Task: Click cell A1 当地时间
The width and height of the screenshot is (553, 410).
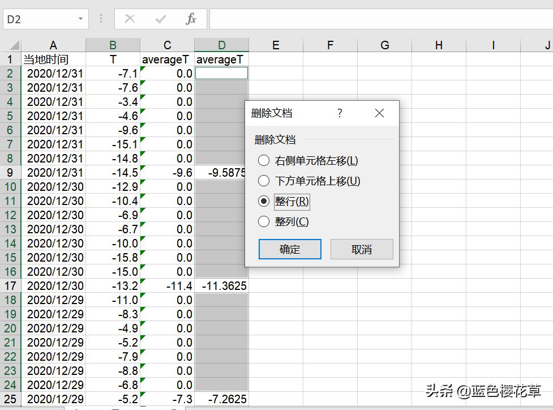Action: [53, 59]
